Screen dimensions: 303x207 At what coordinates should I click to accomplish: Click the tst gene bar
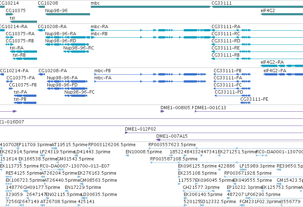pyautogui.click(x=23, y=22)
